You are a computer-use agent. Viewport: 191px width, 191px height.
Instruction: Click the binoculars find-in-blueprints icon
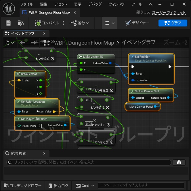179,162
